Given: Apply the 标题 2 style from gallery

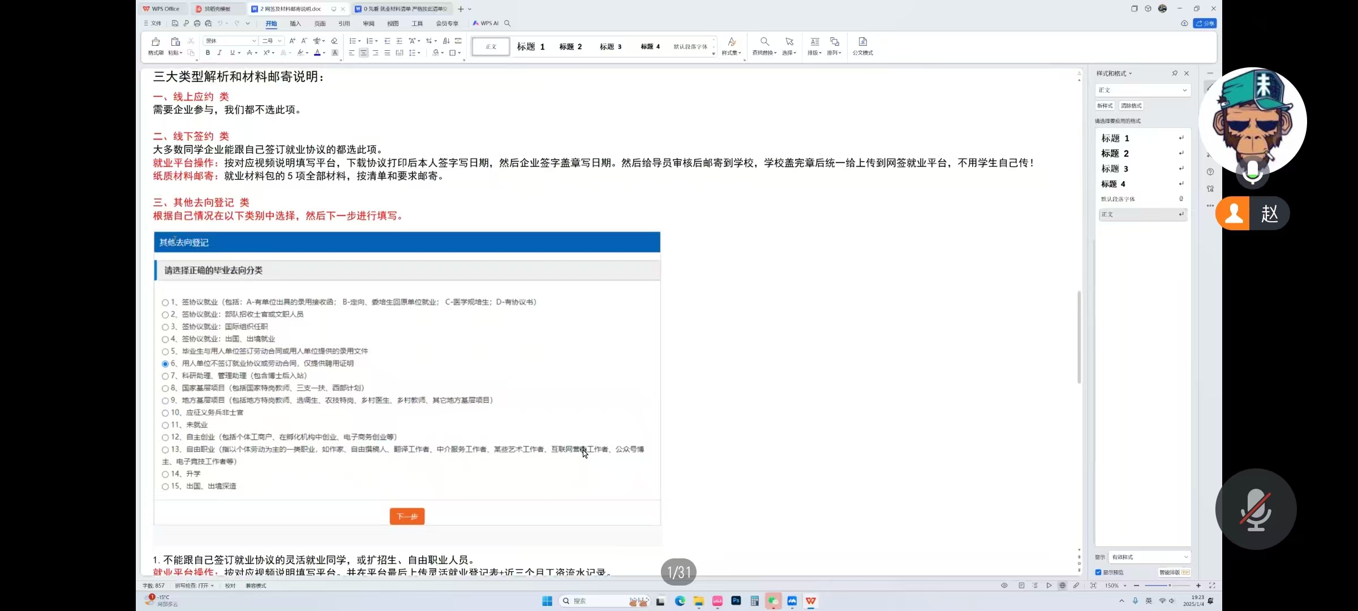Looking at the screenshot, I should [570, 46].
